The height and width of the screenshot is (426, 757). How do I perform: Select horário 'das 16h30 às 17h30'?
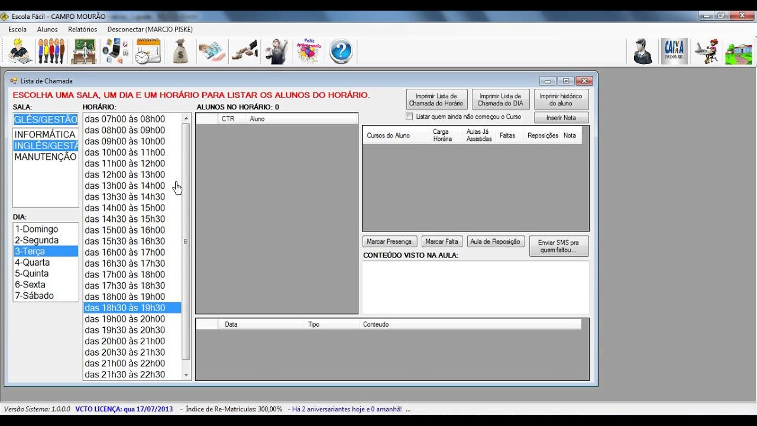(x=132, y=263)
